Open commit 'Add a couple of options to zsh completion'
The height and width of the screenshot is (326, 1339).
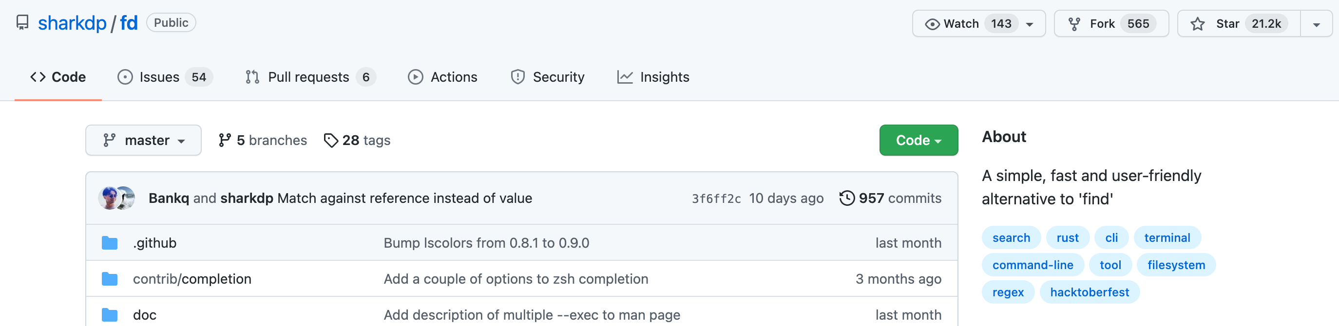[516, 279]
